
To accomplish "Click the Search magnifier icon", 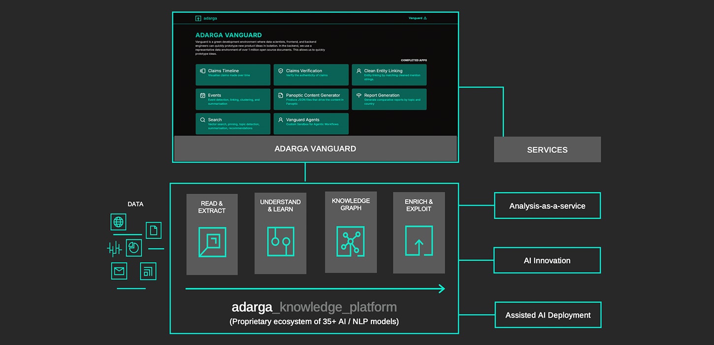I will pos(202,120).
